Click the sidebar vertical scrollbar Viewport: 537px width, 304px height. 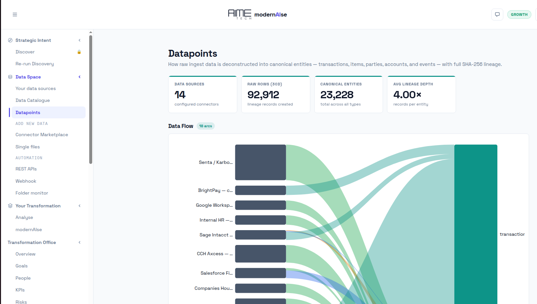point(91,99)
